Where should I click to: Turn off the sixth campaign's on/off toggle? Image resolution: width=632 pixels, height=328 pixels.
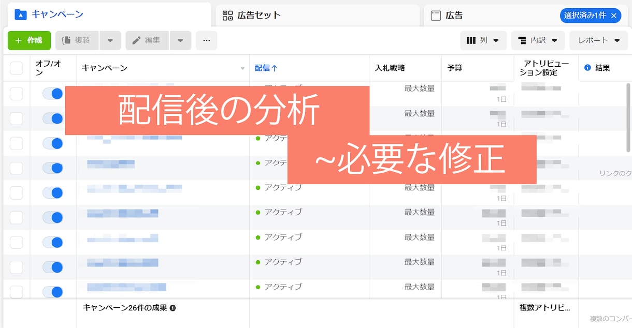(x=52, y=218)
